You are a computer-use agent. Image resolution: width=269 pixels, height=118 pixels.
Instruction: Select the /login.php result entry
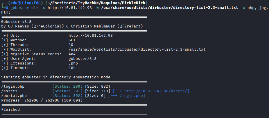[13, 86]
